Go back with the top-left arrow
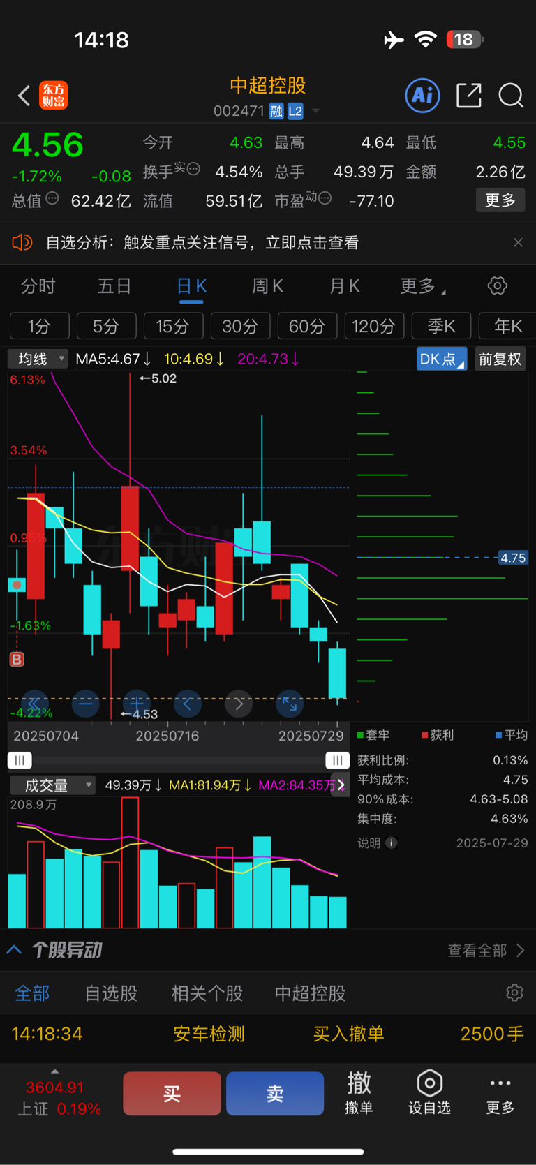The height and width of the screenshot is (1165, 536). click(x=24, y=96)
